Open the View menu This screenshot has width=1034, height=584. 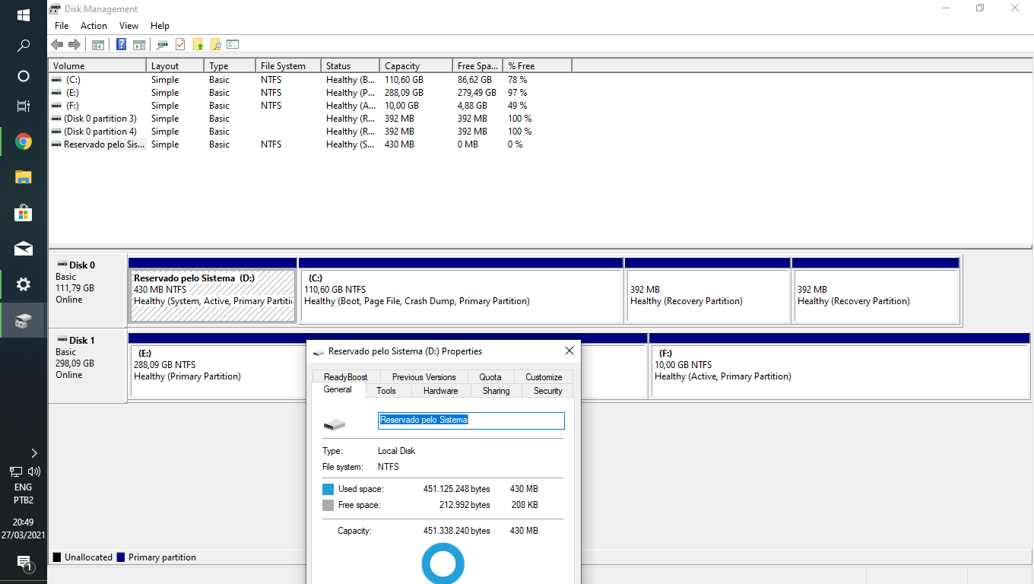(128, 26)
